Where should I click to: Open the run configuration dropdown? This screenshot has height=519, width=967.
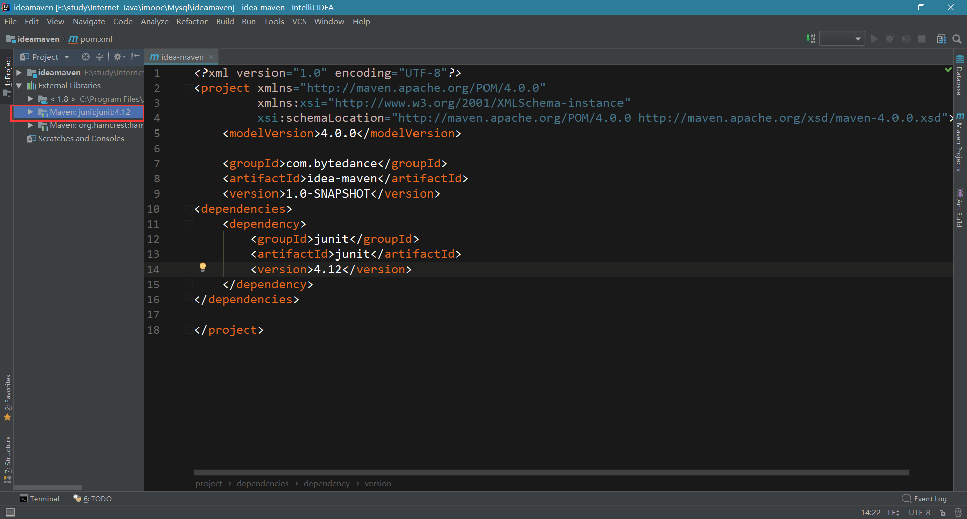point(842,39)
